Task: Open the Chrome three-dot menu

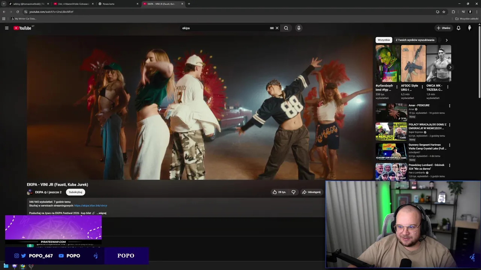Action: [477, 12]
